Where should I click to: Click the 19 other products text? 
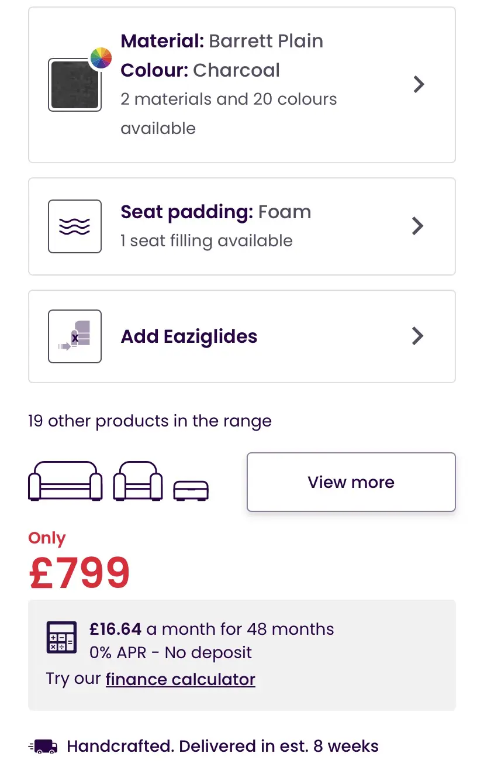pos(150,421)
